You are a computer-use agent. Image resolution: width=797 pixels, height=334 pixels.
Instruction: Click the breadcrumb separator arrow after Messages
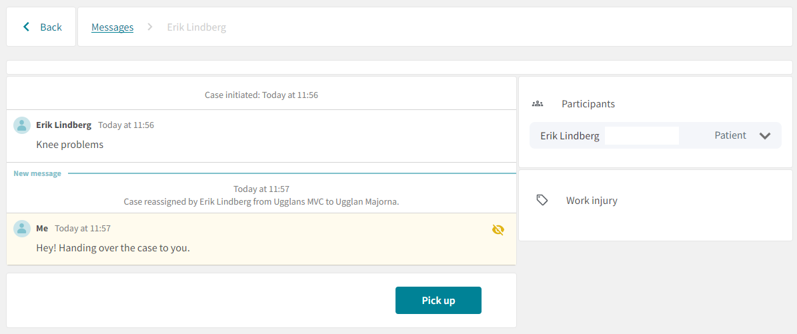[150, 27]
